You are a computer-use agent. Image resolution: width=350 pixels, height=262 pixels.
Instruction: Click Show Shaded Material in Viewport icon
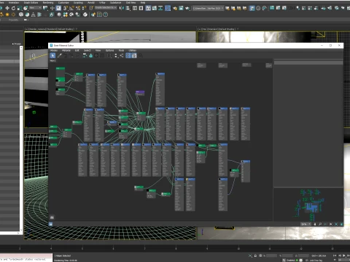coord(96,55)
